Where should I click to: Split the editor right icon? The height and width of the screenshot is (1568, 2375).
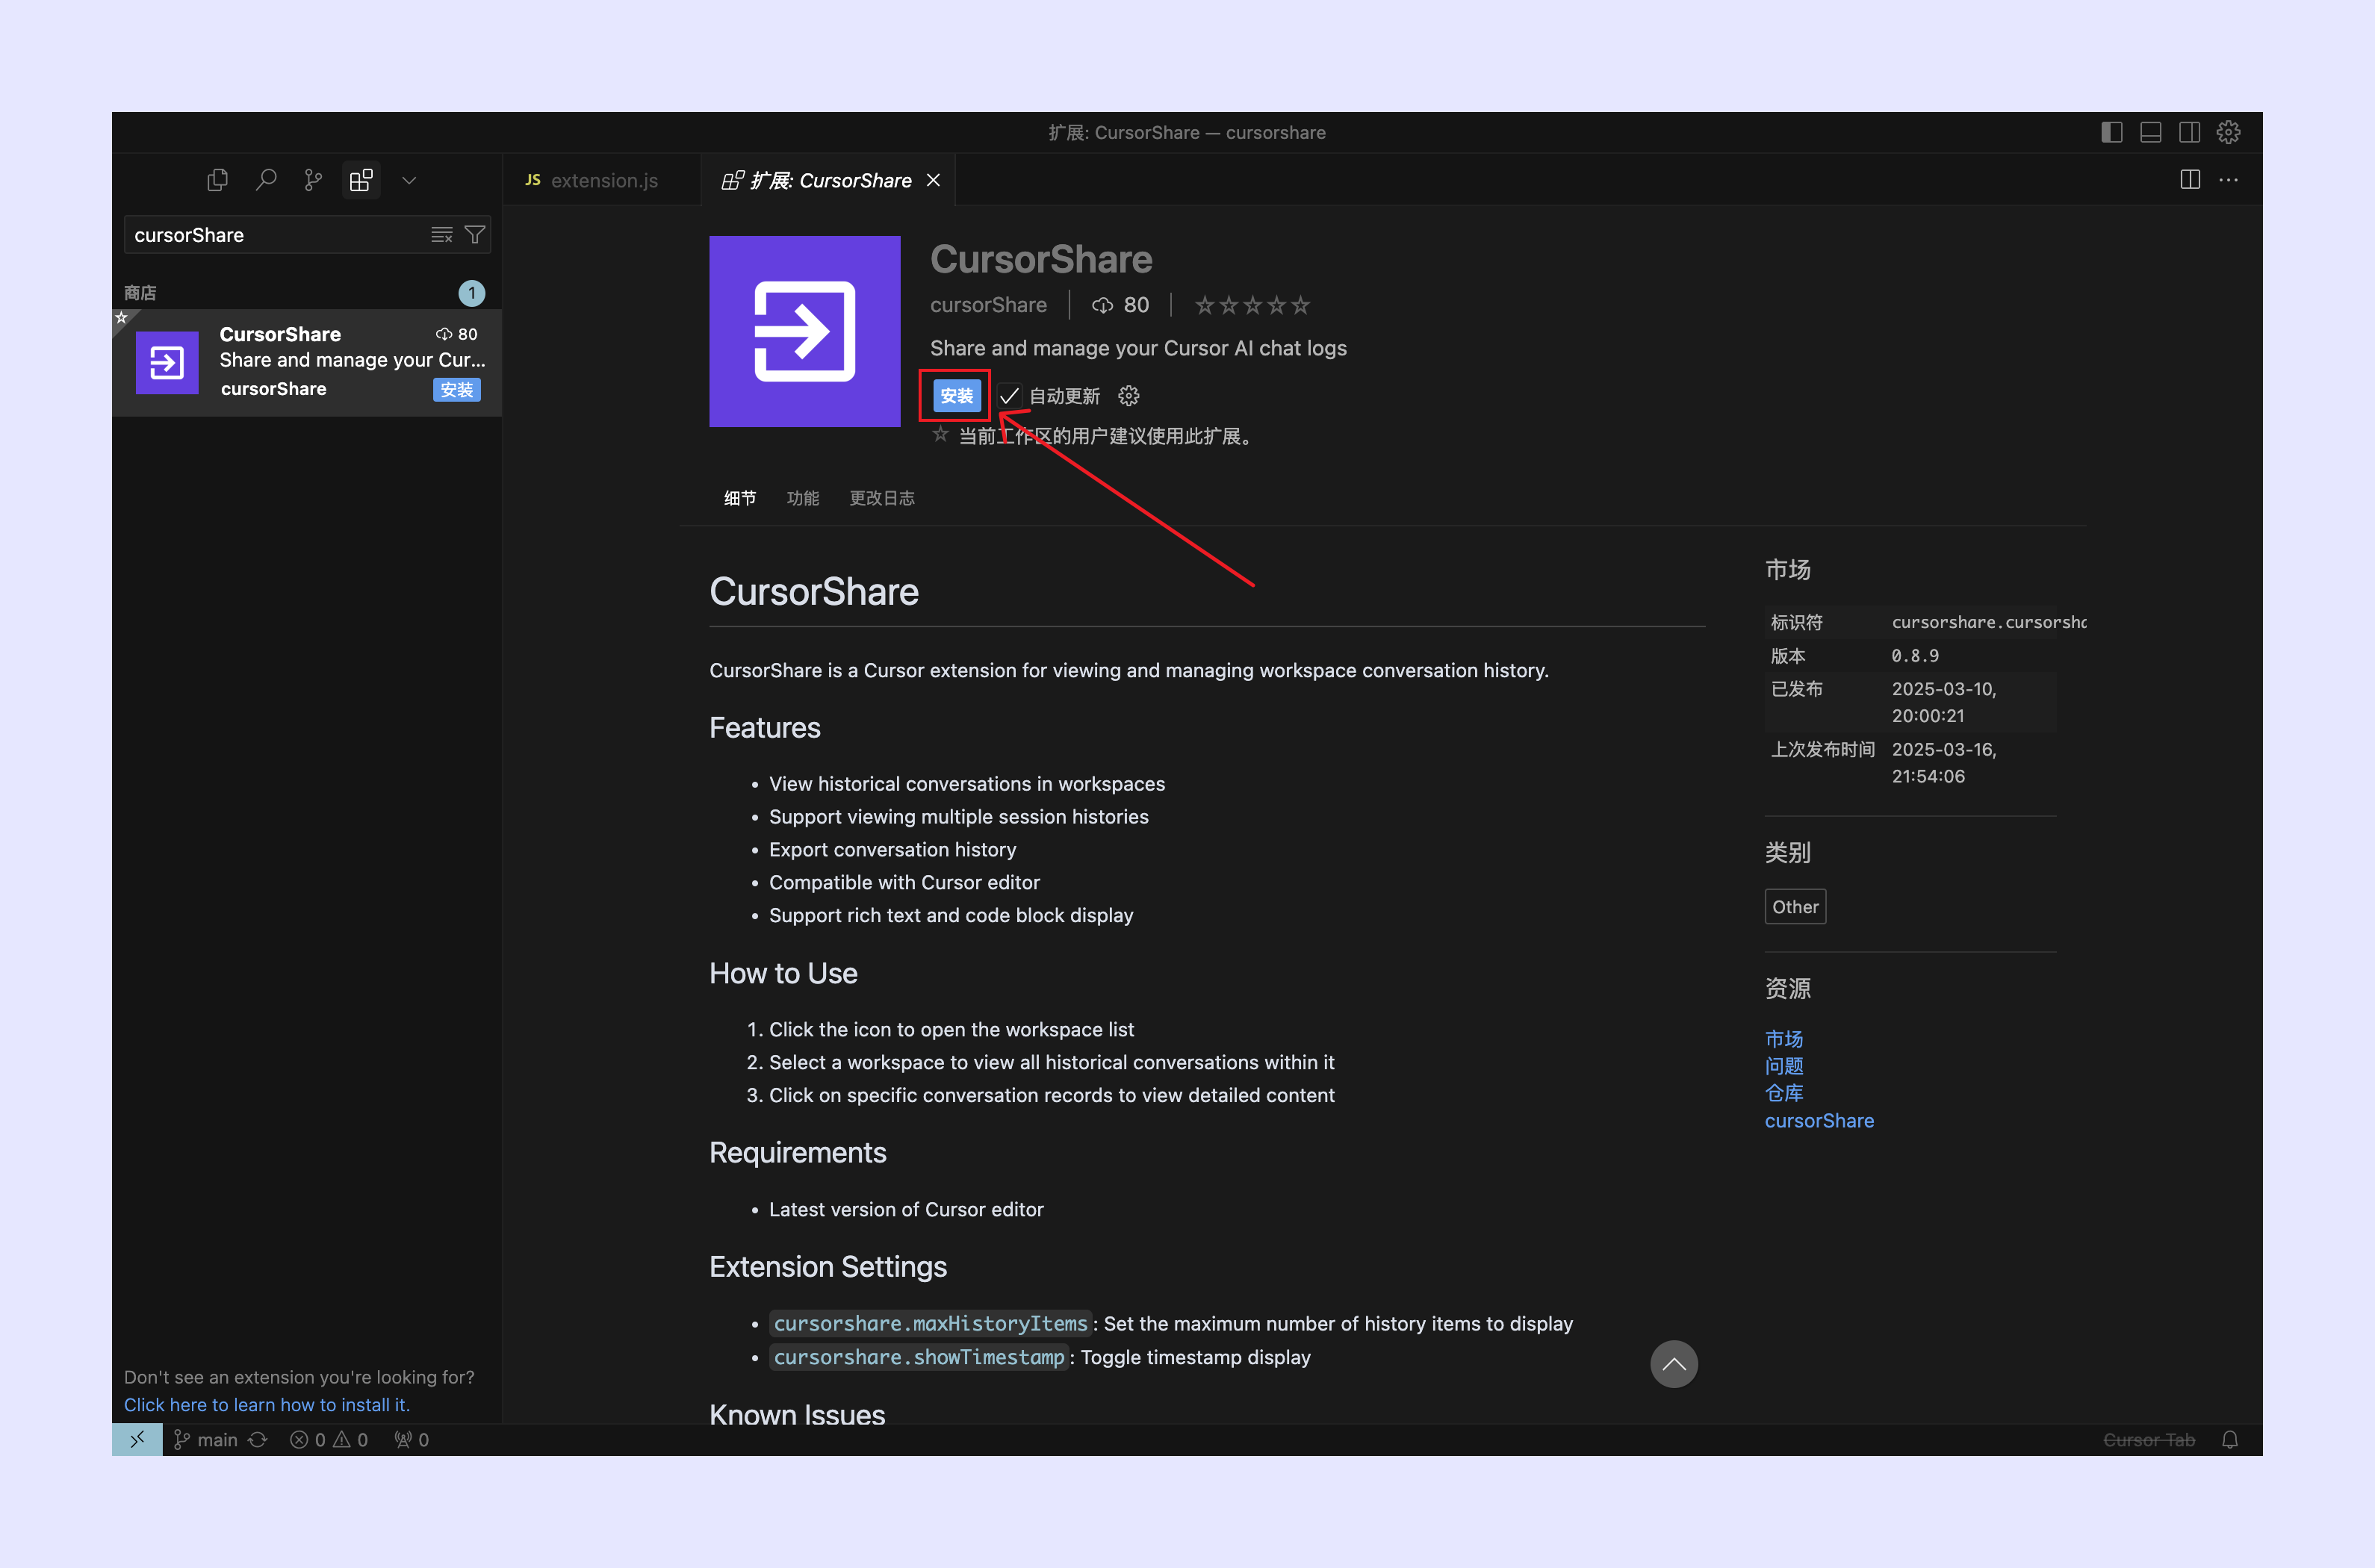tap(2190, 180)
